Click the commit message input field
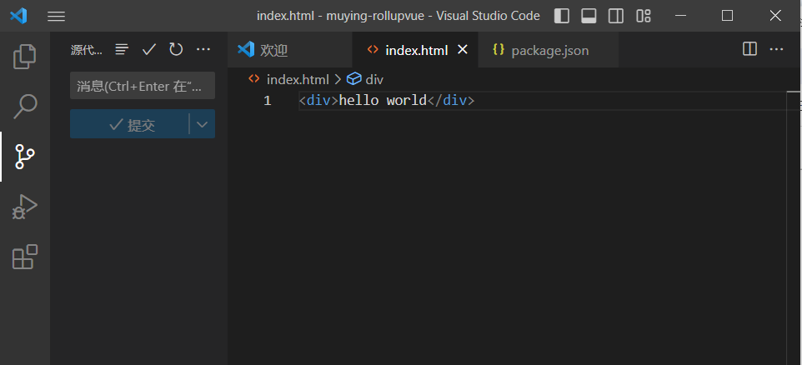The height and width of the screenshot is (365, 802). pos(142,86)
